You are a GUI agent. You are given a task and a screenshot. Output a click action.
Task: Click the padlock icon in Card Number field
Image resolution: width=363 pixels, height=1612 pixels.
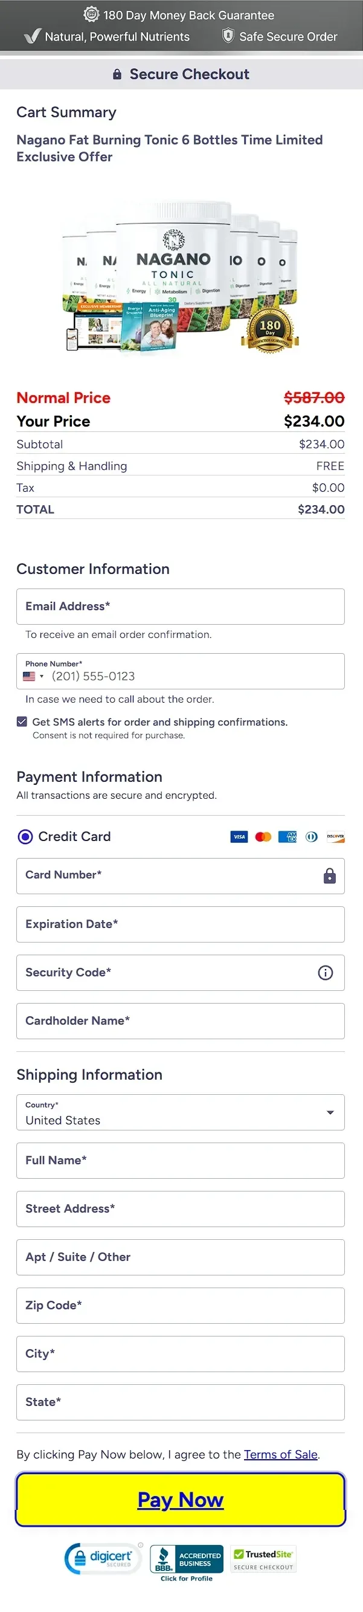click(329, 875)
